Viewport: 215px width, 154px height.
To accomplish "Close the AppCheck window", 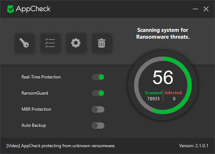I will pos(206,9).
